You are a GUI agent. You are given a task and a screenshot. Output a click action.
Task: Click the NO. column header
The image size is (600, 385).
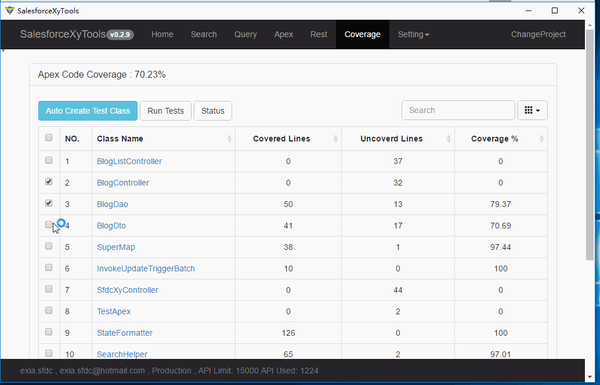[73, 139]
